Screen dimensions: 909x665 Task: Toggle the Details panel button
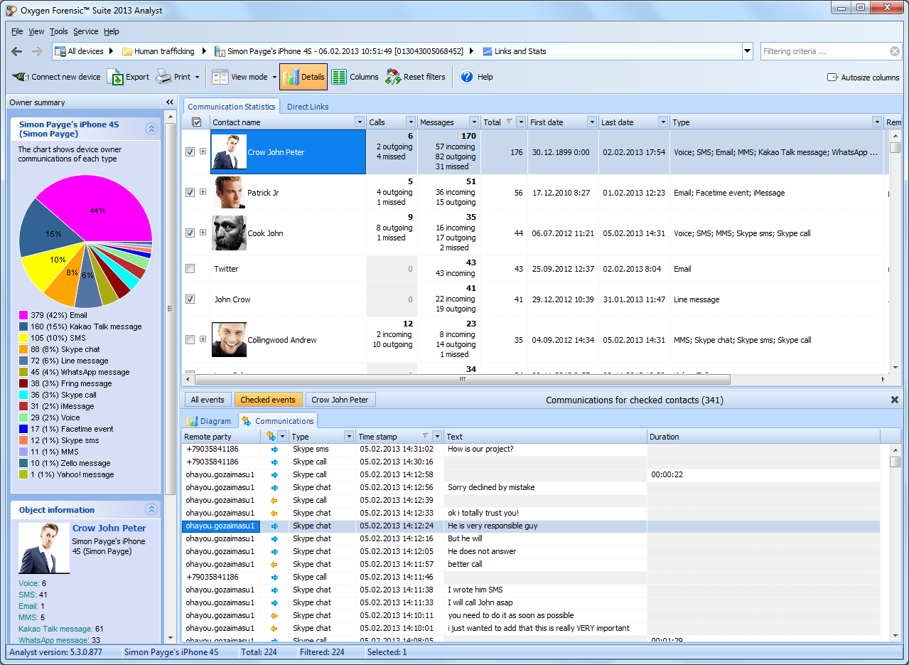(x=303, y=77)
